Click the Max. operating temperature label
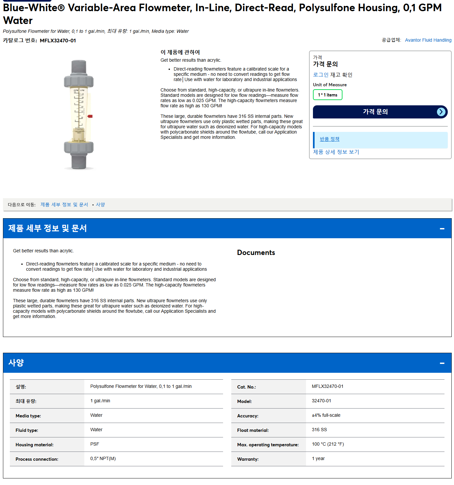Screen dimensions: 454x485 pyautogui.click(x=268, y=445)
